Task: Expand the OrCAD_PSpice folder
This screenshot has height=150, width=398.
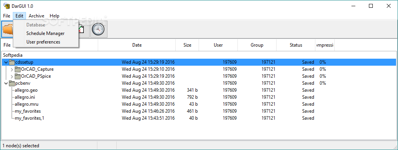Action: pos(12,76)
